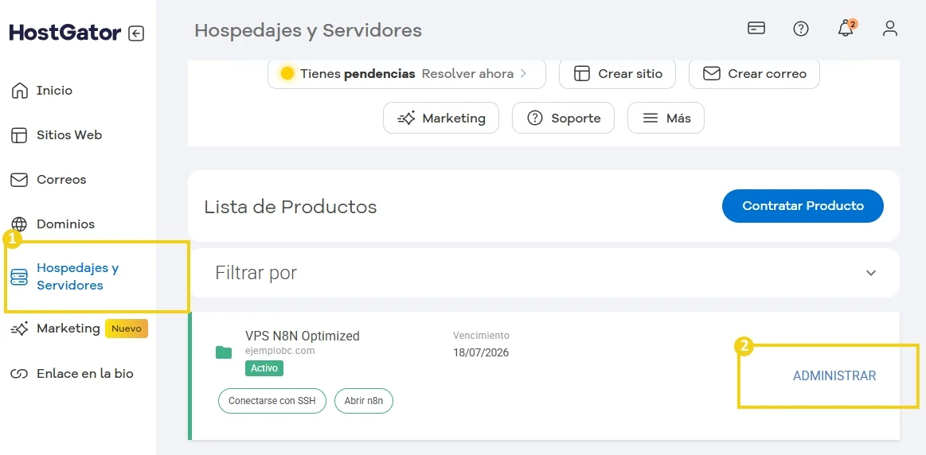Viewport: 926px width, 455px height.
Task: Click ADMINISTRAR for VPS N8N Optimized
Action: (x=834, y=376)
